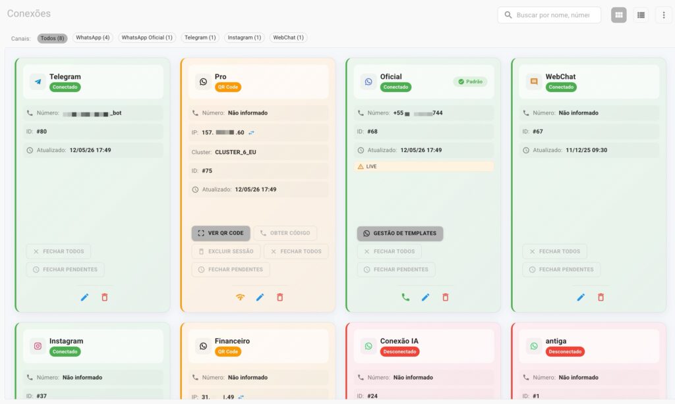
Task: Click the LIVE warning banner on Oficial card
Action: 424,166
